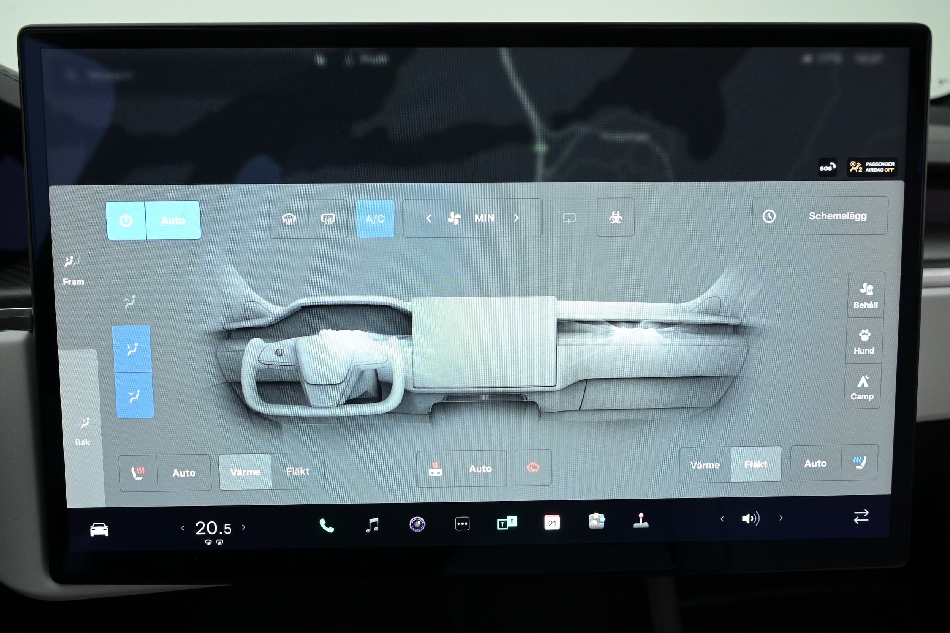950x633 pixels.
Task: Select Fläkt mode for the driver seat
Action: click(297, 471)
